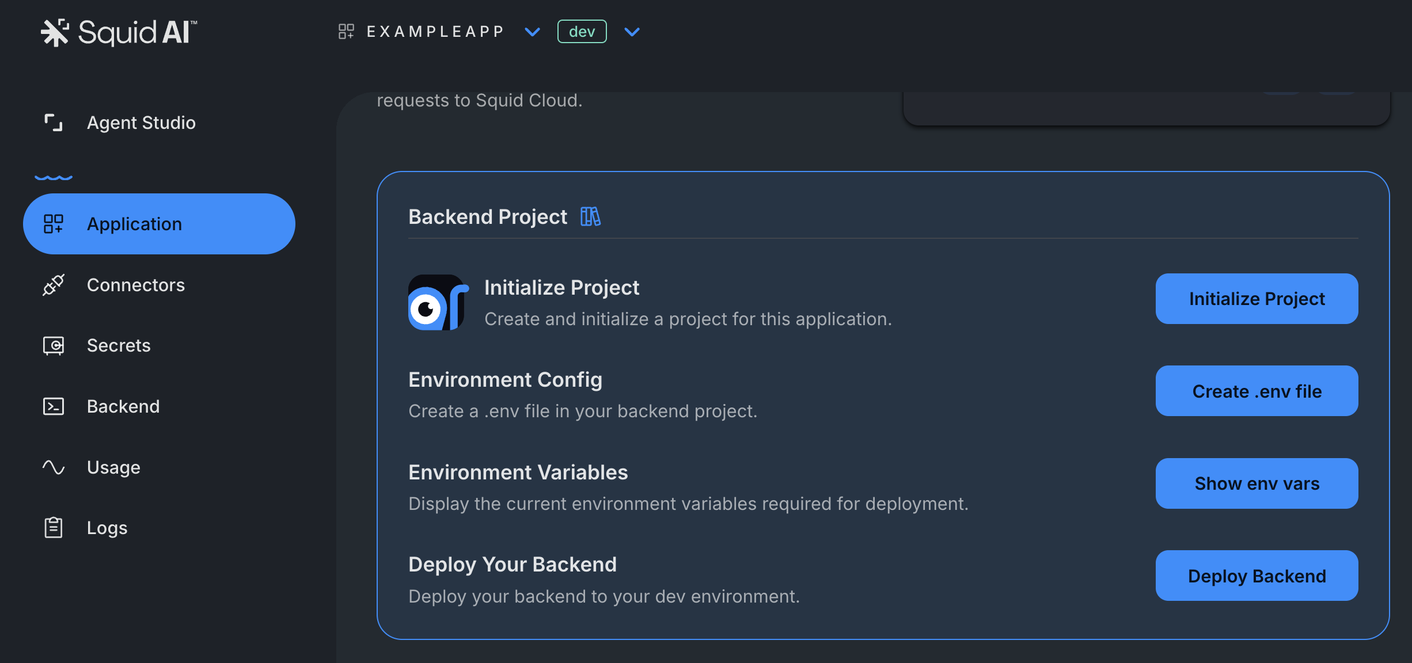Image resolution: width=1412 pixels, height=663 pixels.
Task: Open Logs using the clipboard icon
Action: coord(53,528)
